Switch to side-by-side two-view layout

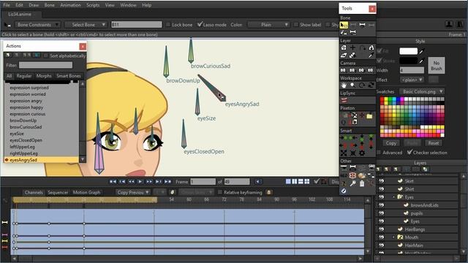coord(294,181)
